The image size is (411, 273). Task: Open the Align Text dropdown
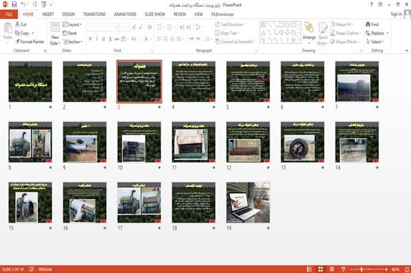(x=227, y=33)
